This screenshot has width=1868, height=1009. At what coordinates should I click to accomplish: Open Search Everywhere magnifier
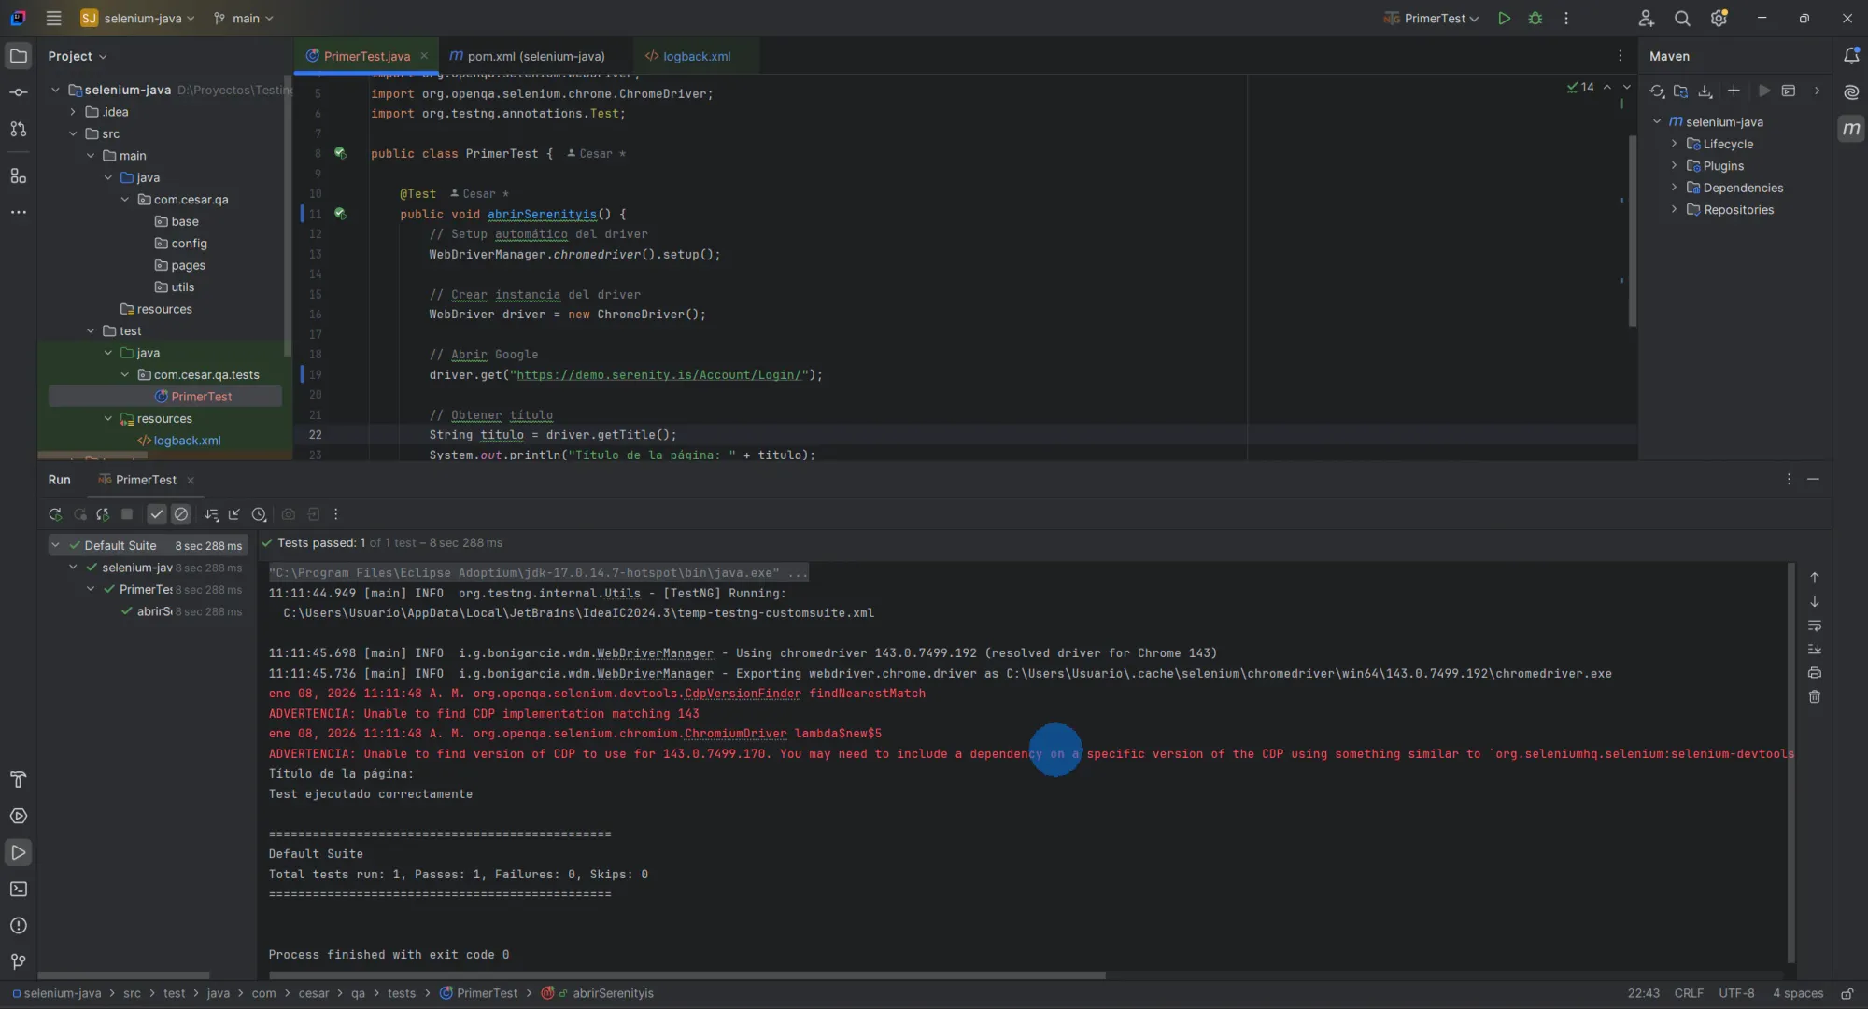click(x=1682, y=18)
